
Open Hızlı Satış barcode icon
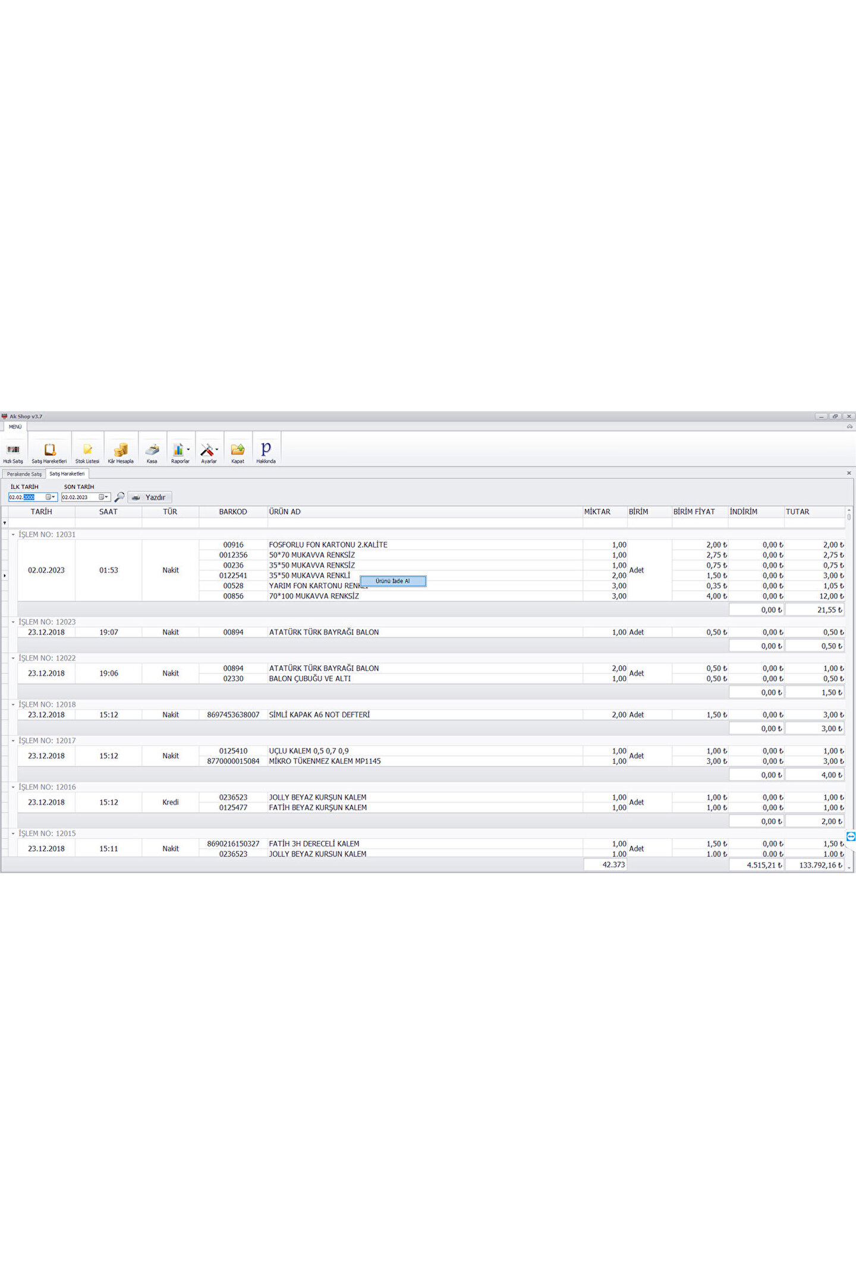(x=13, y=450)
